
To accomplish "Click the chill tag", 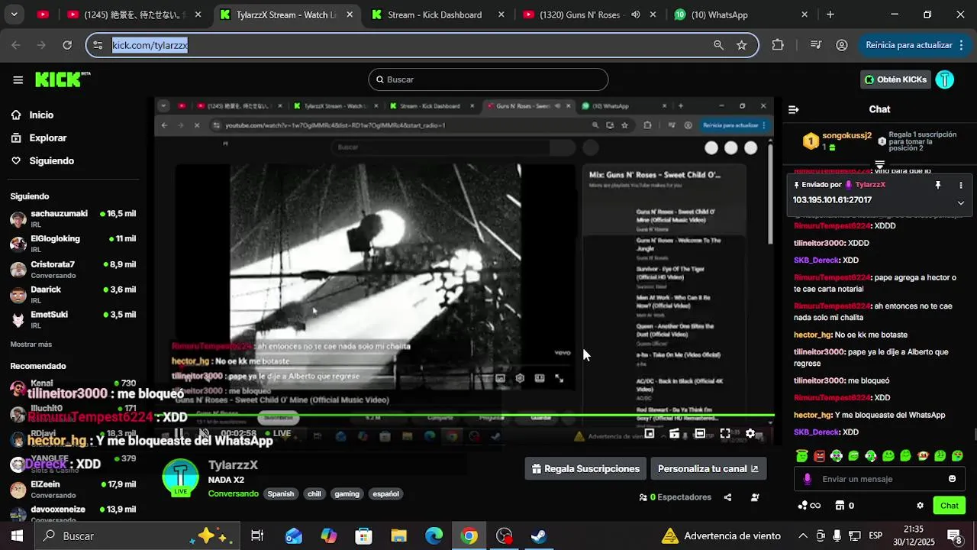I will (314, 494).
